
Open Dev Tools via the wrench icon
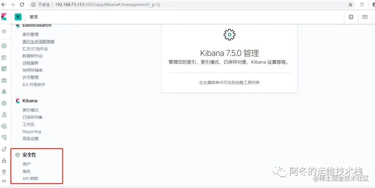[x=4, y=172]
